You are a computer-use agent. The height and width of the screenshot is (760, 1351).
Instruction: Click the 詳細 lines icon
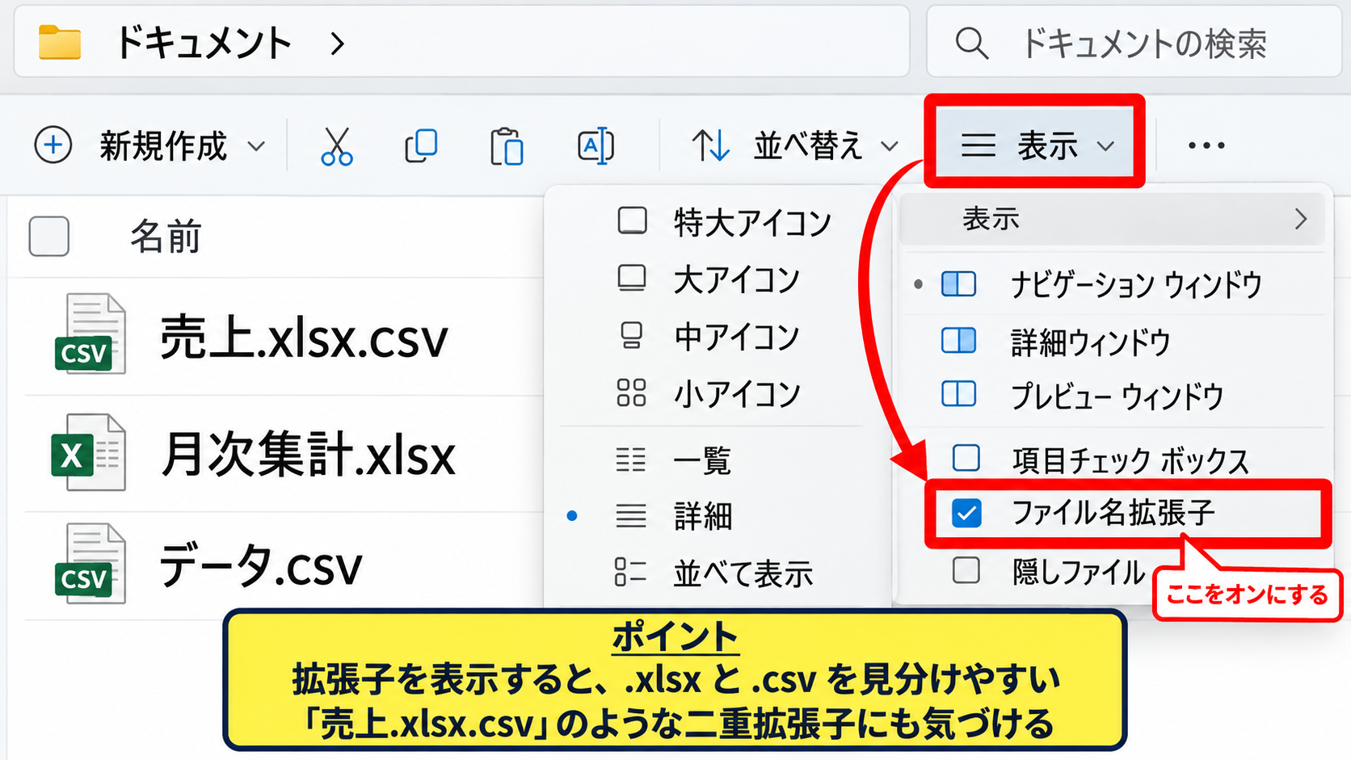pyautogui.click(x=631, y=515)
